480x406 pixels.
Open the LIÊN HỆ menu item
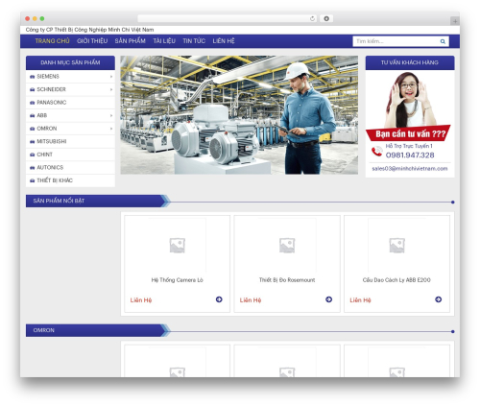click(224, 41)
